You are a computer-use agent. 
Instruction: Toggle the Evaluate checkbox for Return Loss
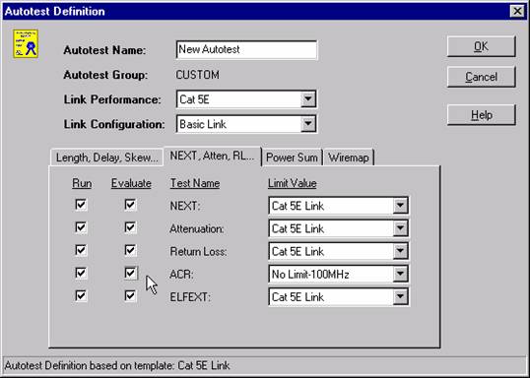tap(130, 250)
